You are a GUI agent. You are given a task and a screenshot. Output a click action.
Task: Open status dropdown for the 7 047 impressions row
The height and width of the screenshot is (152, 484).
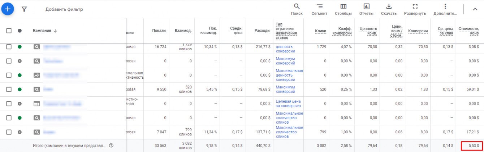pos(20,132)
